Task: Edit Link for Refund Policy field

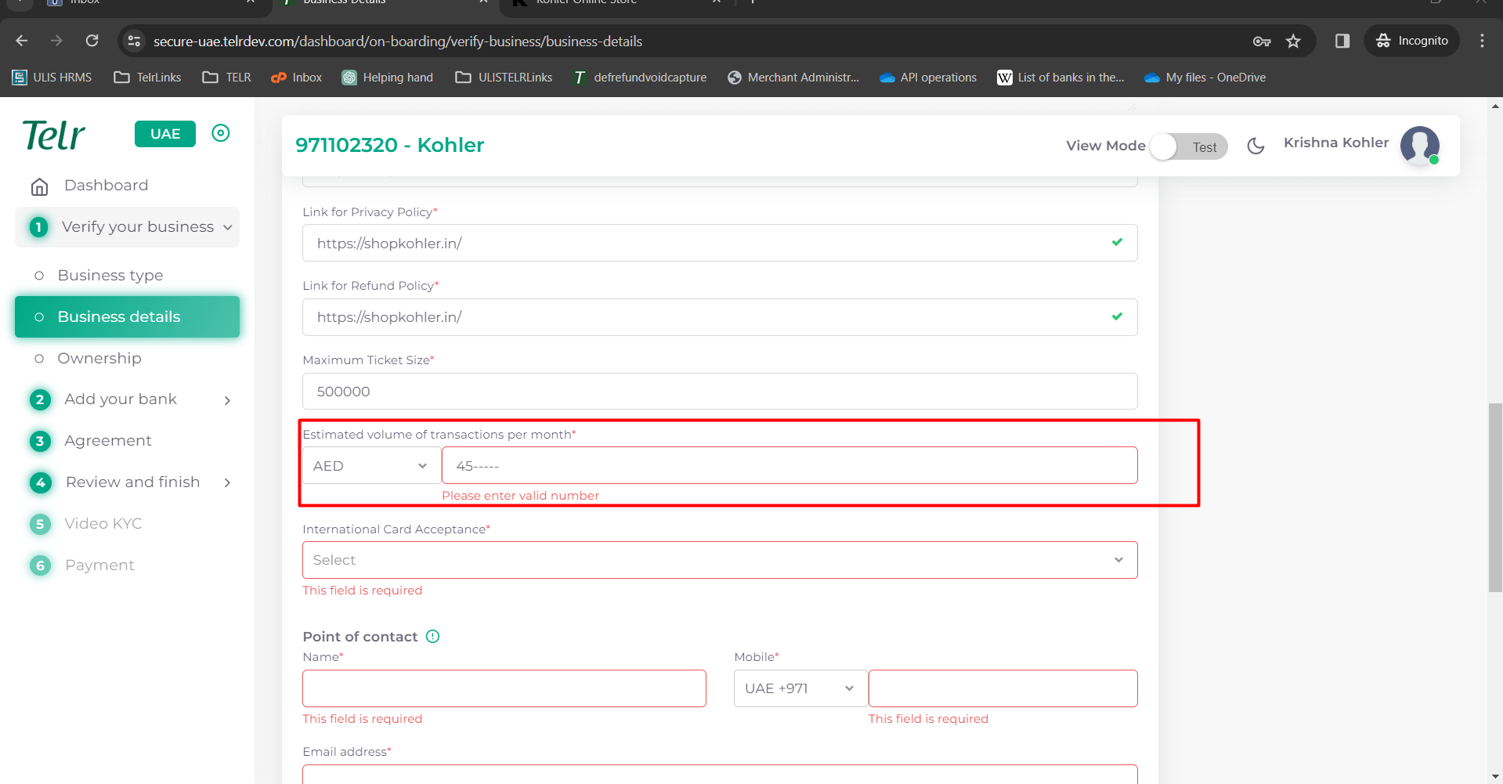Action: click(x=720, y=317)
